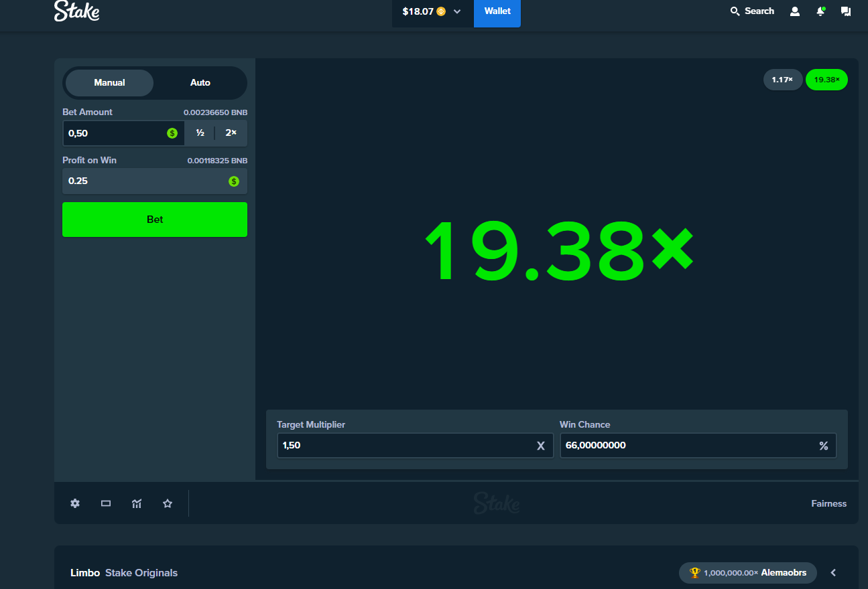Screen dimensions: 868x589
Task: Click the 0.00236650 BNB value
Action: tap(216, 112)
